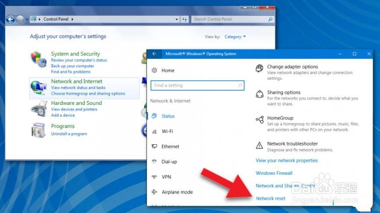The height and width of the screenshot is (213, 380).
Task: Click the Settings window back arrow
Action: point(154,54)
